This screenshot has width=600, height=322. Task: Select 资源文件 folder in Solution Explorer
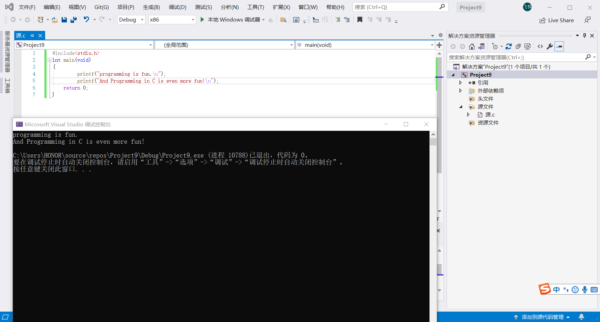(488, 122)
